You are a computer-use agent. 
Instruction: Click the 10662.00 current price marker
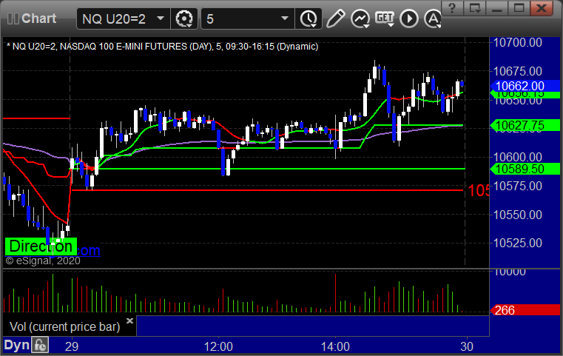pyautogui.click(x=525, y=86)
